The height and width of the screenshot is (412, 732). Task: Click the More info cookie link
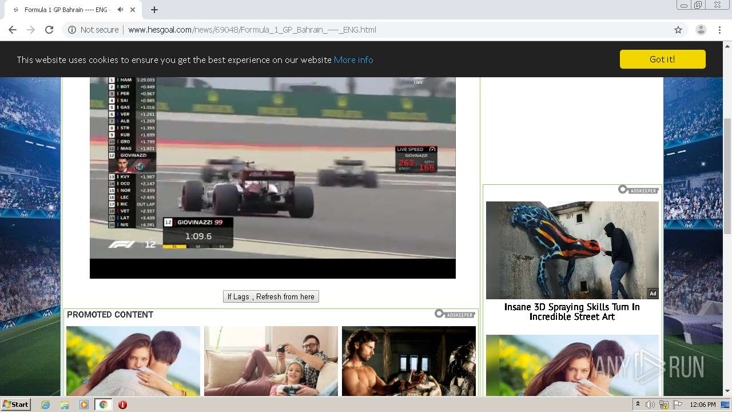pos(353,60)
